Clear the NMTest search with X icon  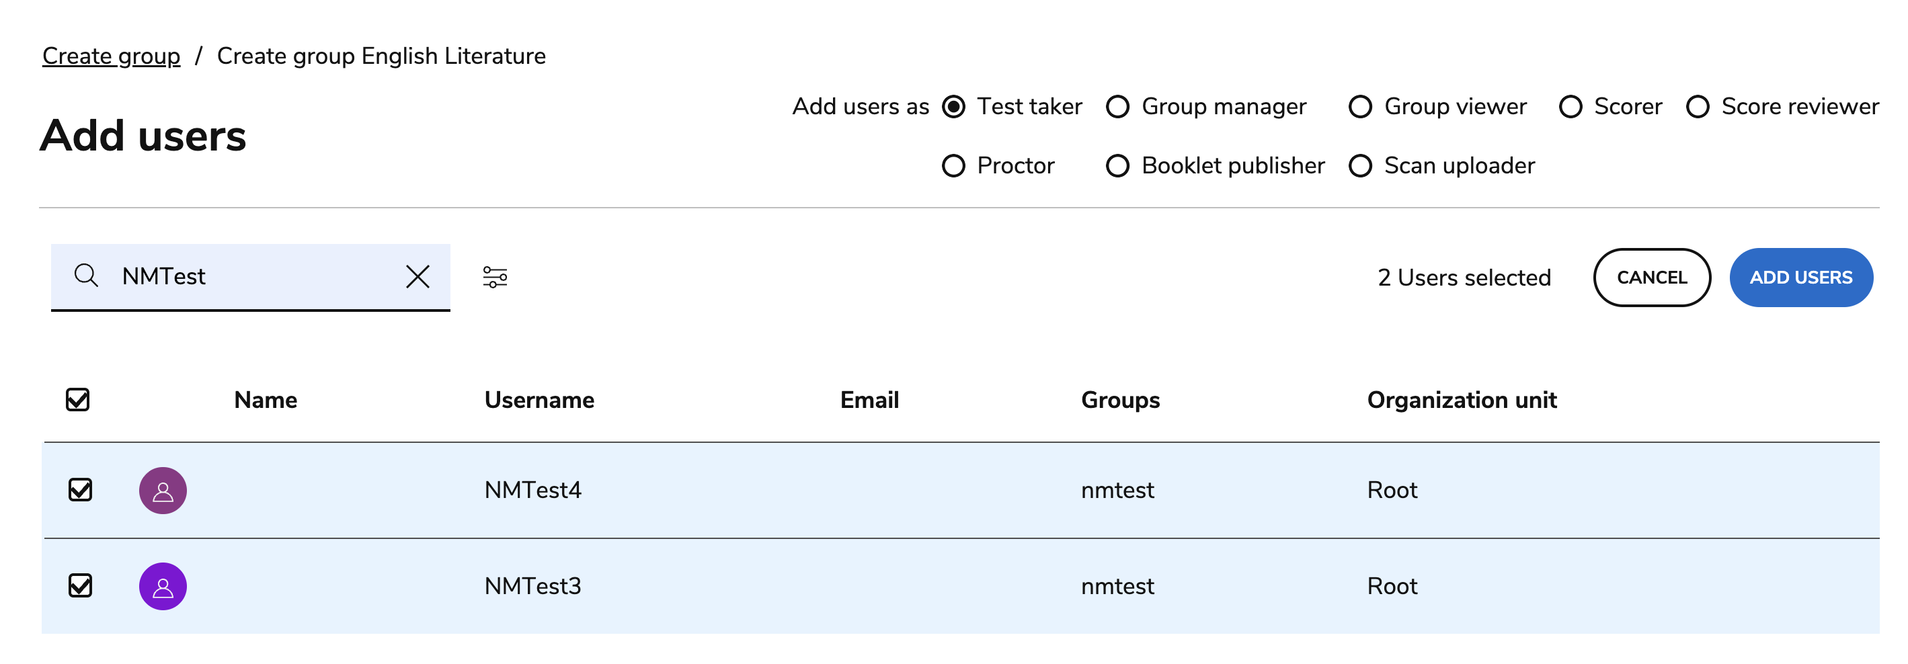[418, 276]
